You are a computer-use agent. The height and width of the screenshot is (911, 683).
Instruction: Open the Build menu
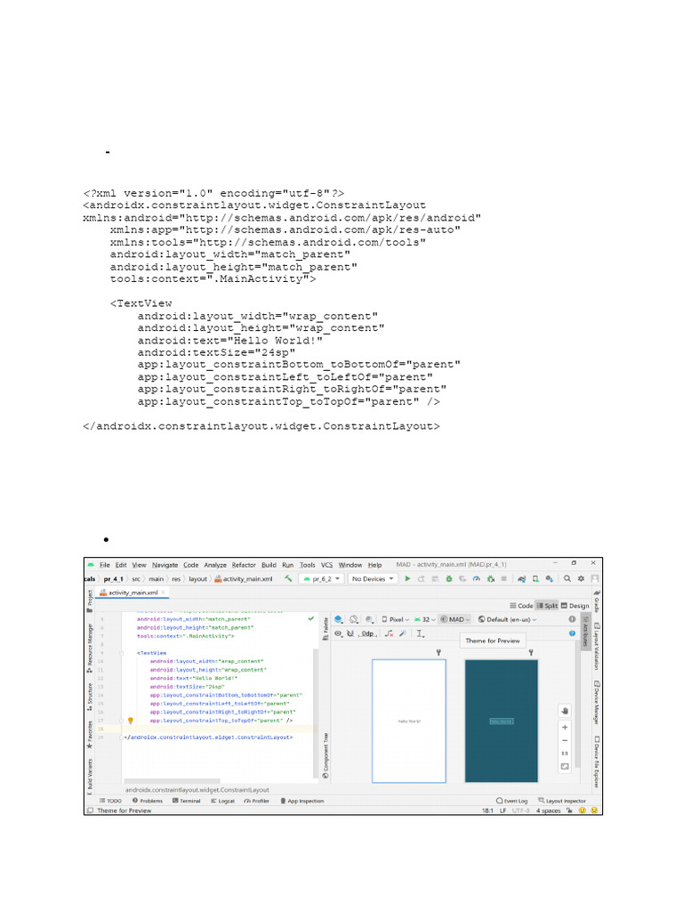pyautogui.click(x=269, y=565)
